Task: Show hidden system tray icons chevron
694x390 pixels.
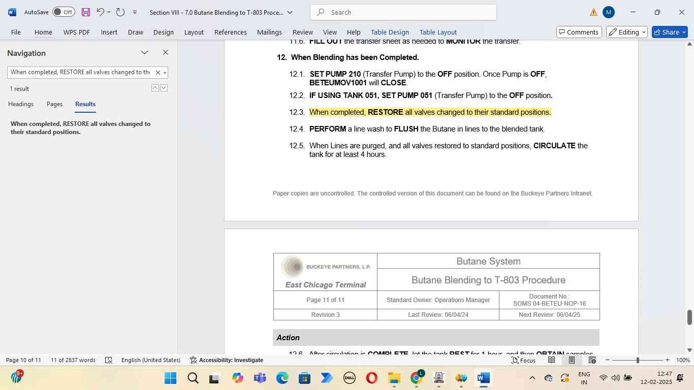Action: point(532,378)
